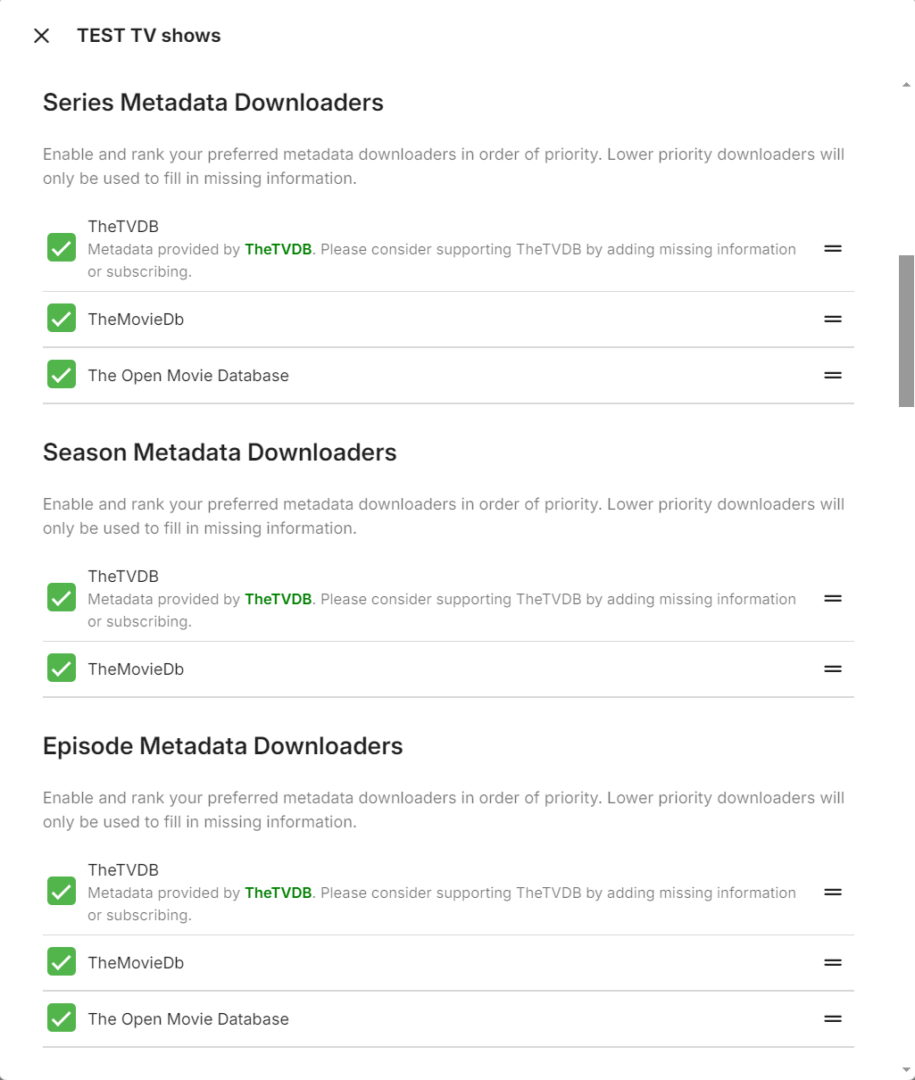Close the TEST TV shows dialog
Viewport: 915px width, 1080px height.
pyautogui.click(x=41, y=36)
